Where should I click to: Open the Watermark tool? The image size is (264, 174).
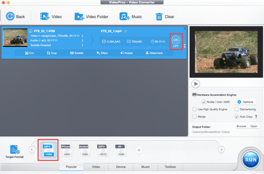[x=154, y=53]
